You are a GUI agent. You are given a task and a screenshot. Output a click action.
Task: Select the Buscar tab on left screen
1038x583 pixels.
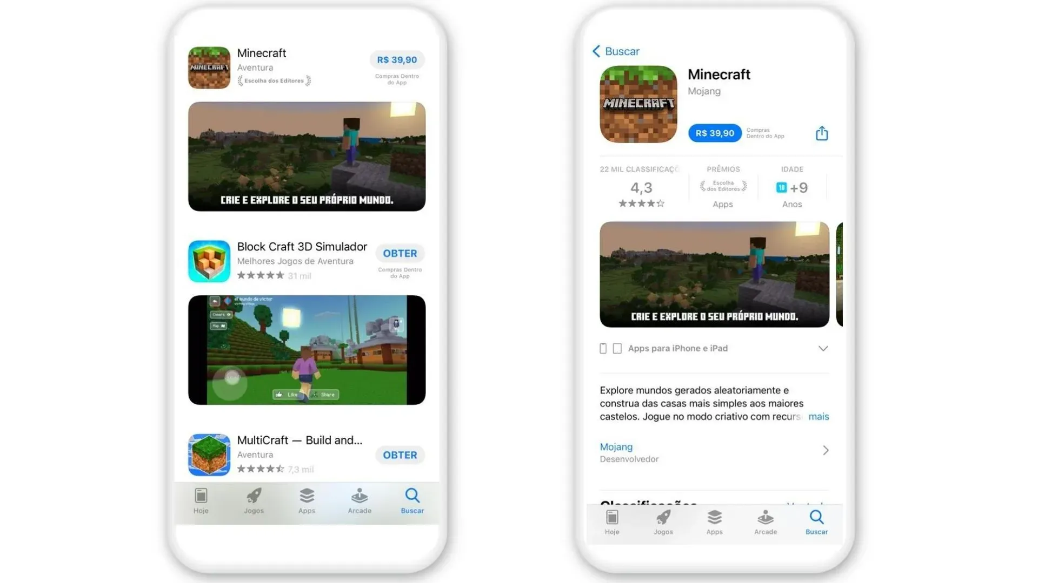click(413, 500)
